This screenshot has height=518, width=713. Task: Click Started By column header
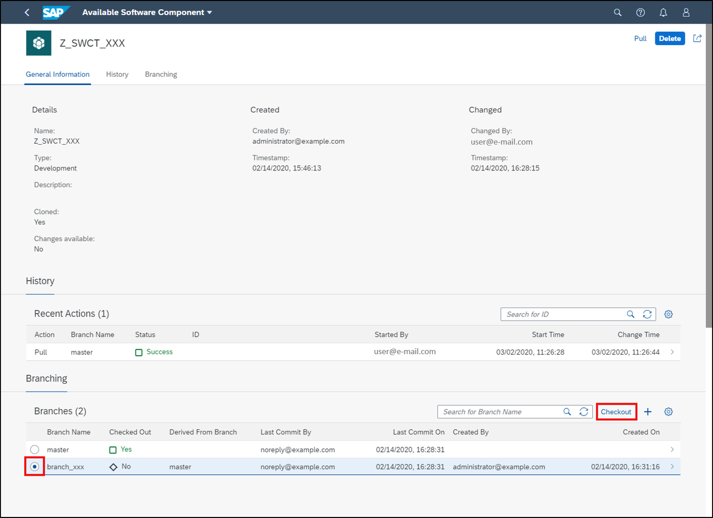391,334
